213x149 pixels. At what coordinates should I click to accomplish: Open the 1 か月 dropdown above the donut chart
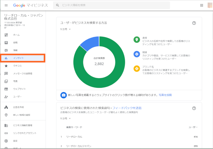[x=65, y=29]
